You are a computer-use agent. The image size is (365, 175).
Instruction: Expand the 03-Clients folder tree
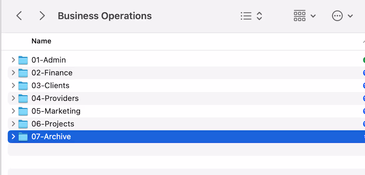pyautogui.click(x=13, y=85)
